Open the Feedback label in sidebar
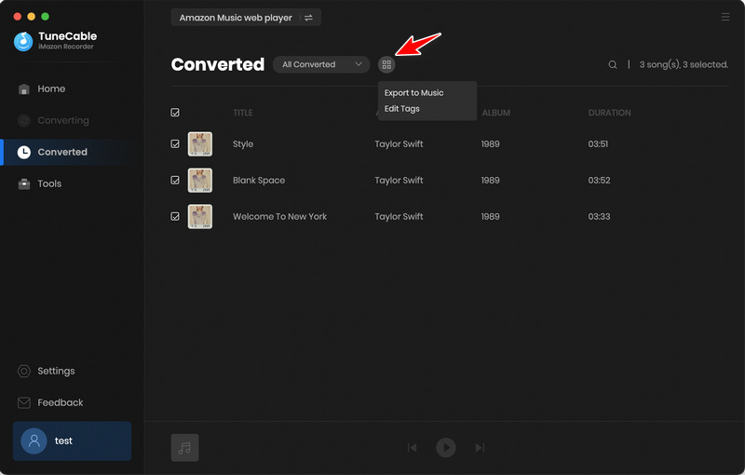The height and width of the screenshot is (475, 745). click(x=61, y=402)
